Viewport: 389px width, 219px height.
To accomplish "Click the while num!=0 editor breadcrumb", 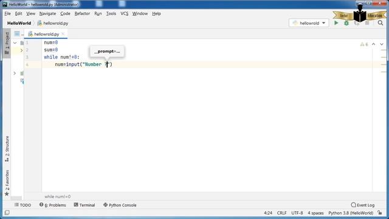I will pyautogui.click(x=58, y=196).
